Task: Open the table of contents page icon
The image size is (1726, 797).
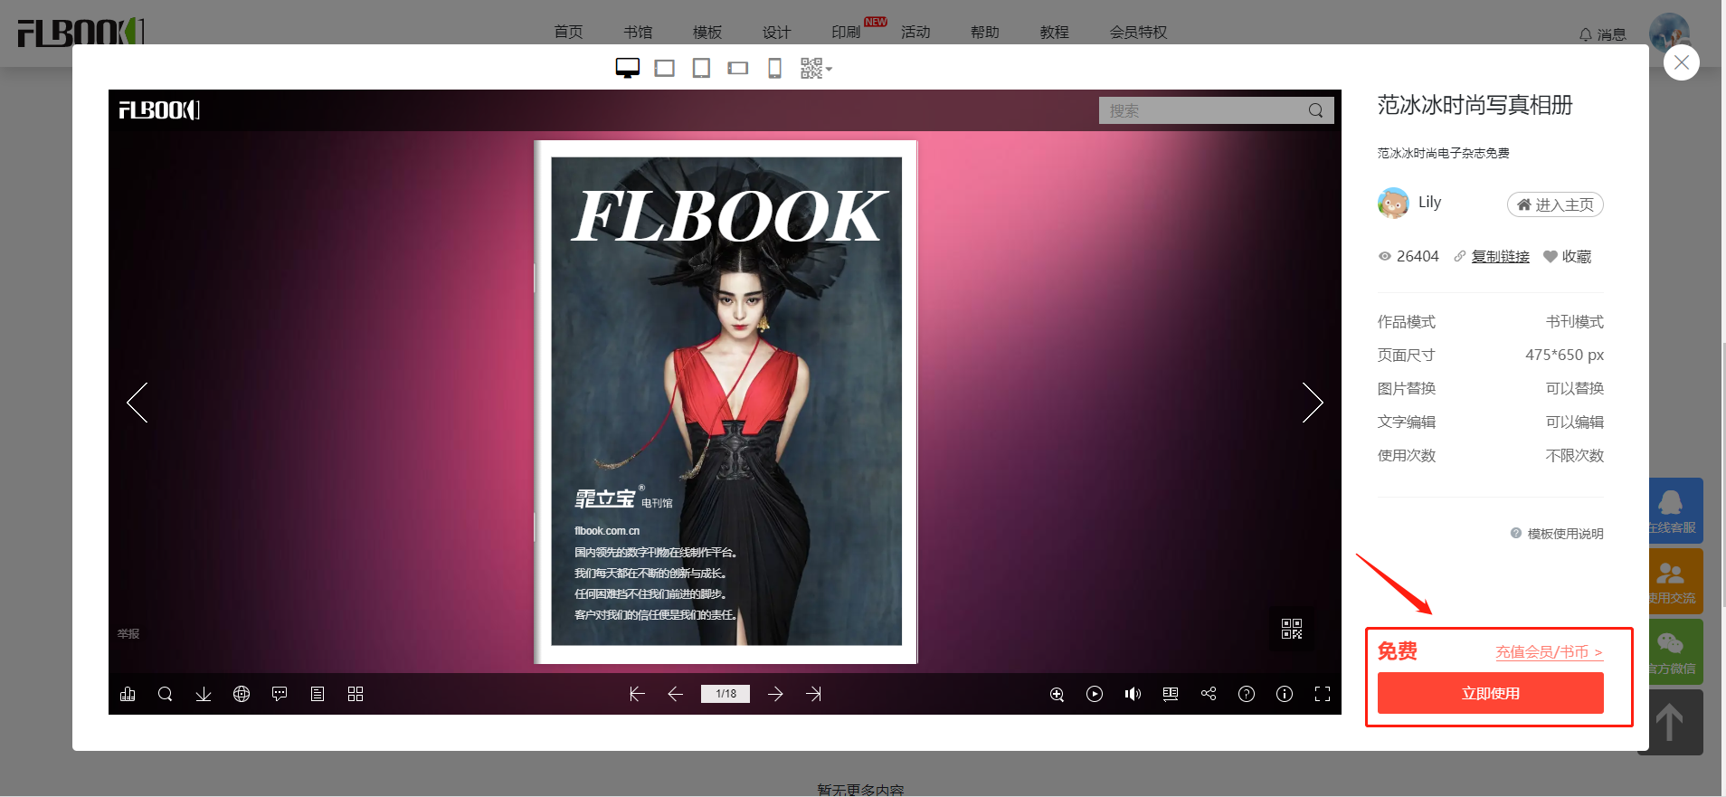Action: pyautogui.click(x=318, y=694)
